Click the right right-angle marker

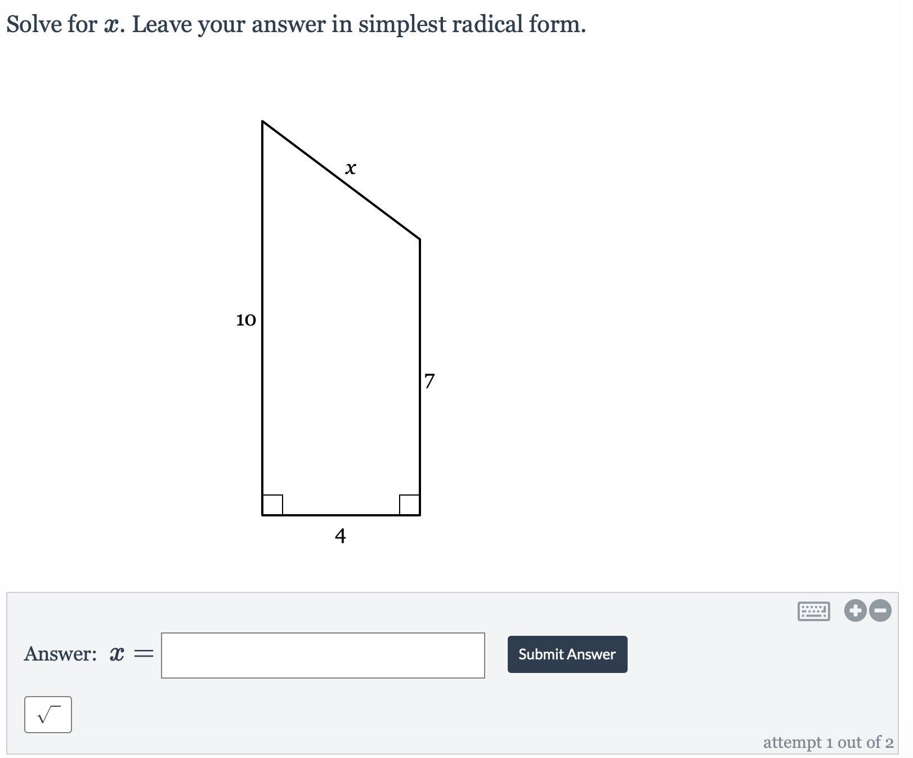pos(409,505)
